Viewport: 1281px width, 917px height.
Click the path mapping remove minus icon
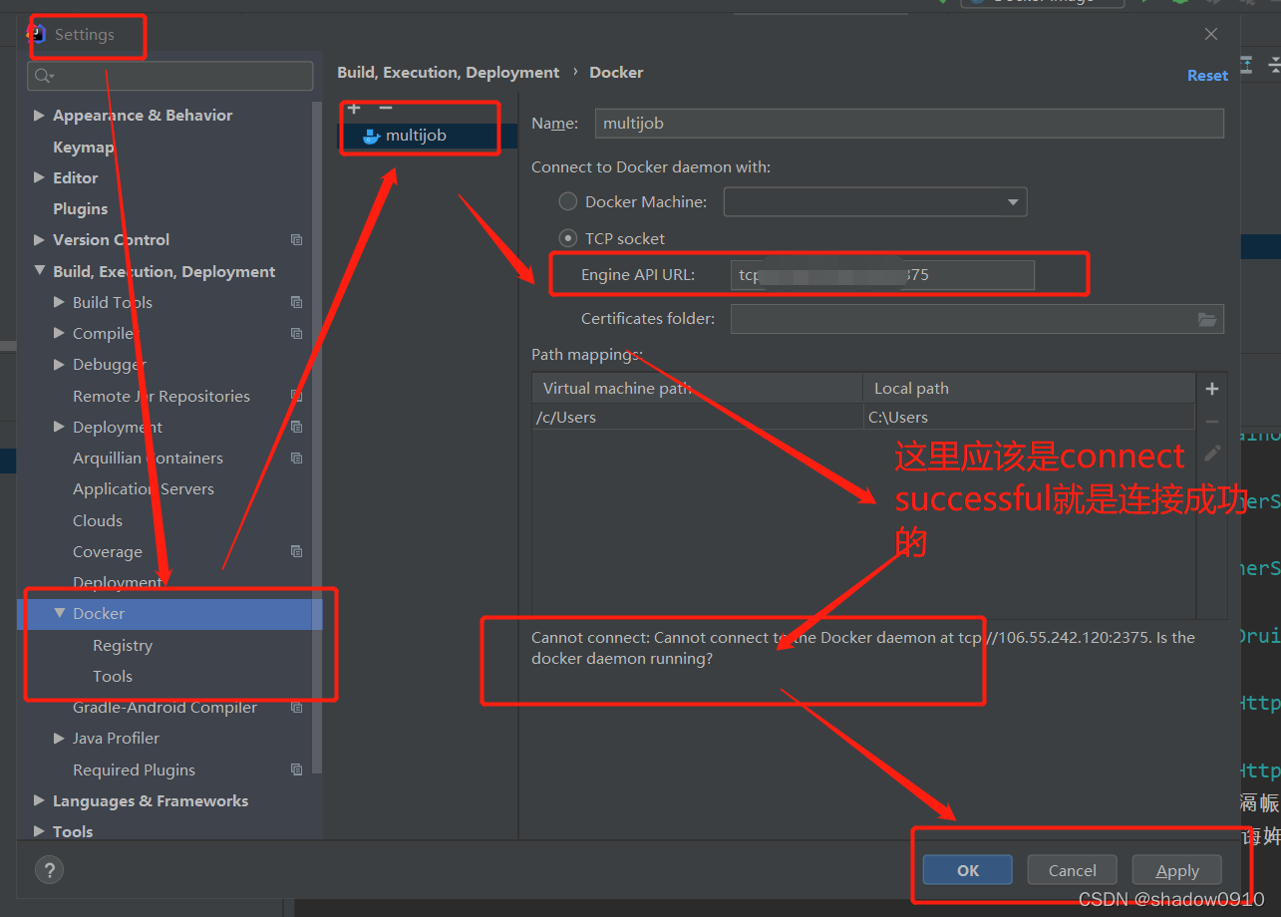[x=1212, y=422]
